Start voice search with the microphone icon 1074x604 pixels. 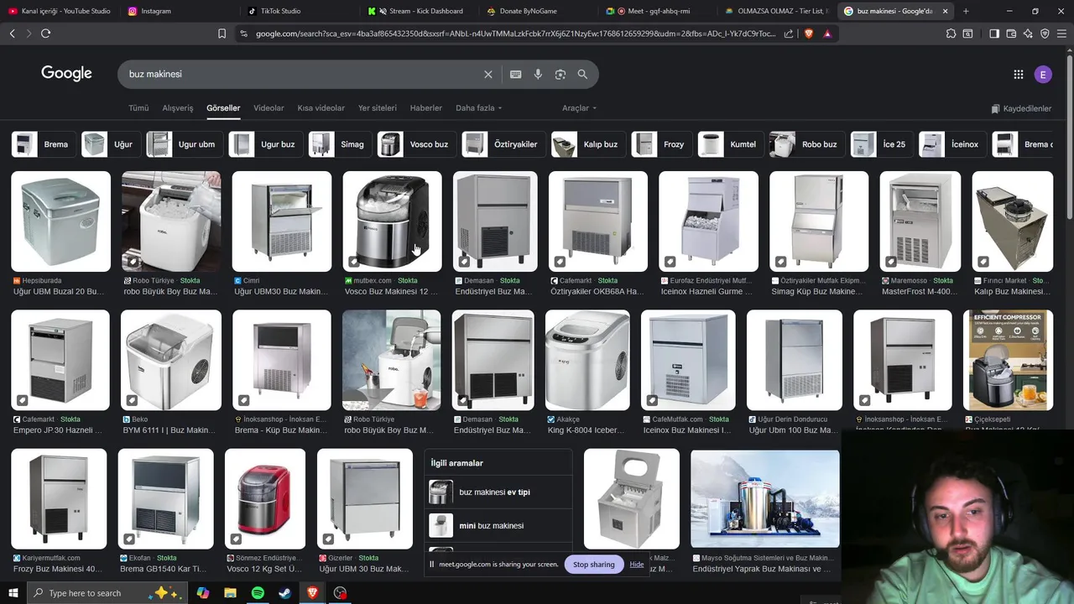coord(538,74)
